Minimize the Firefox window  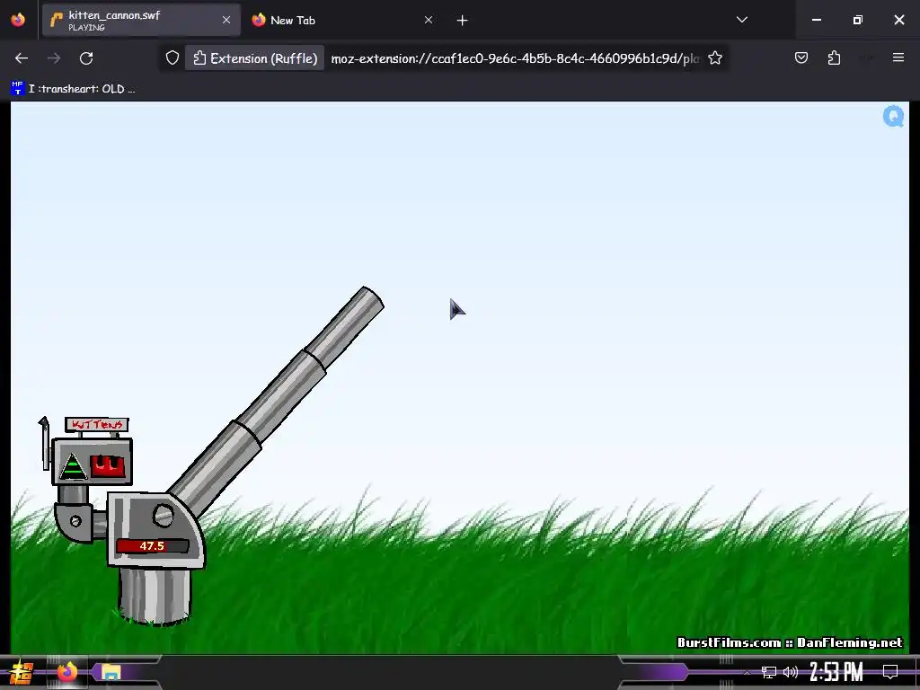[x=816, y=20]
